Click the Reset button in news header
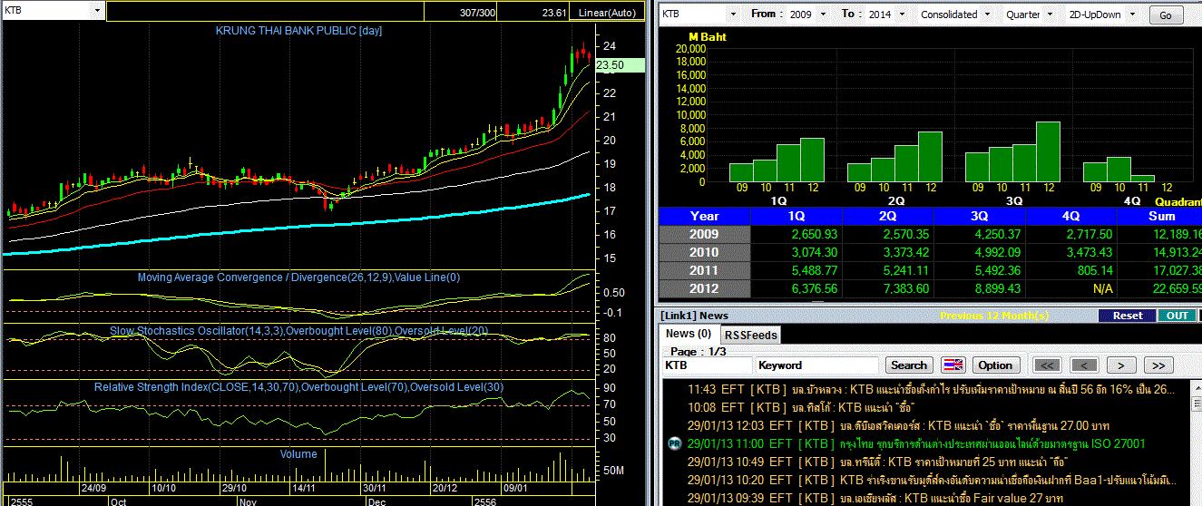Viewport: 1202px width, 506px height. (1128, 316)
